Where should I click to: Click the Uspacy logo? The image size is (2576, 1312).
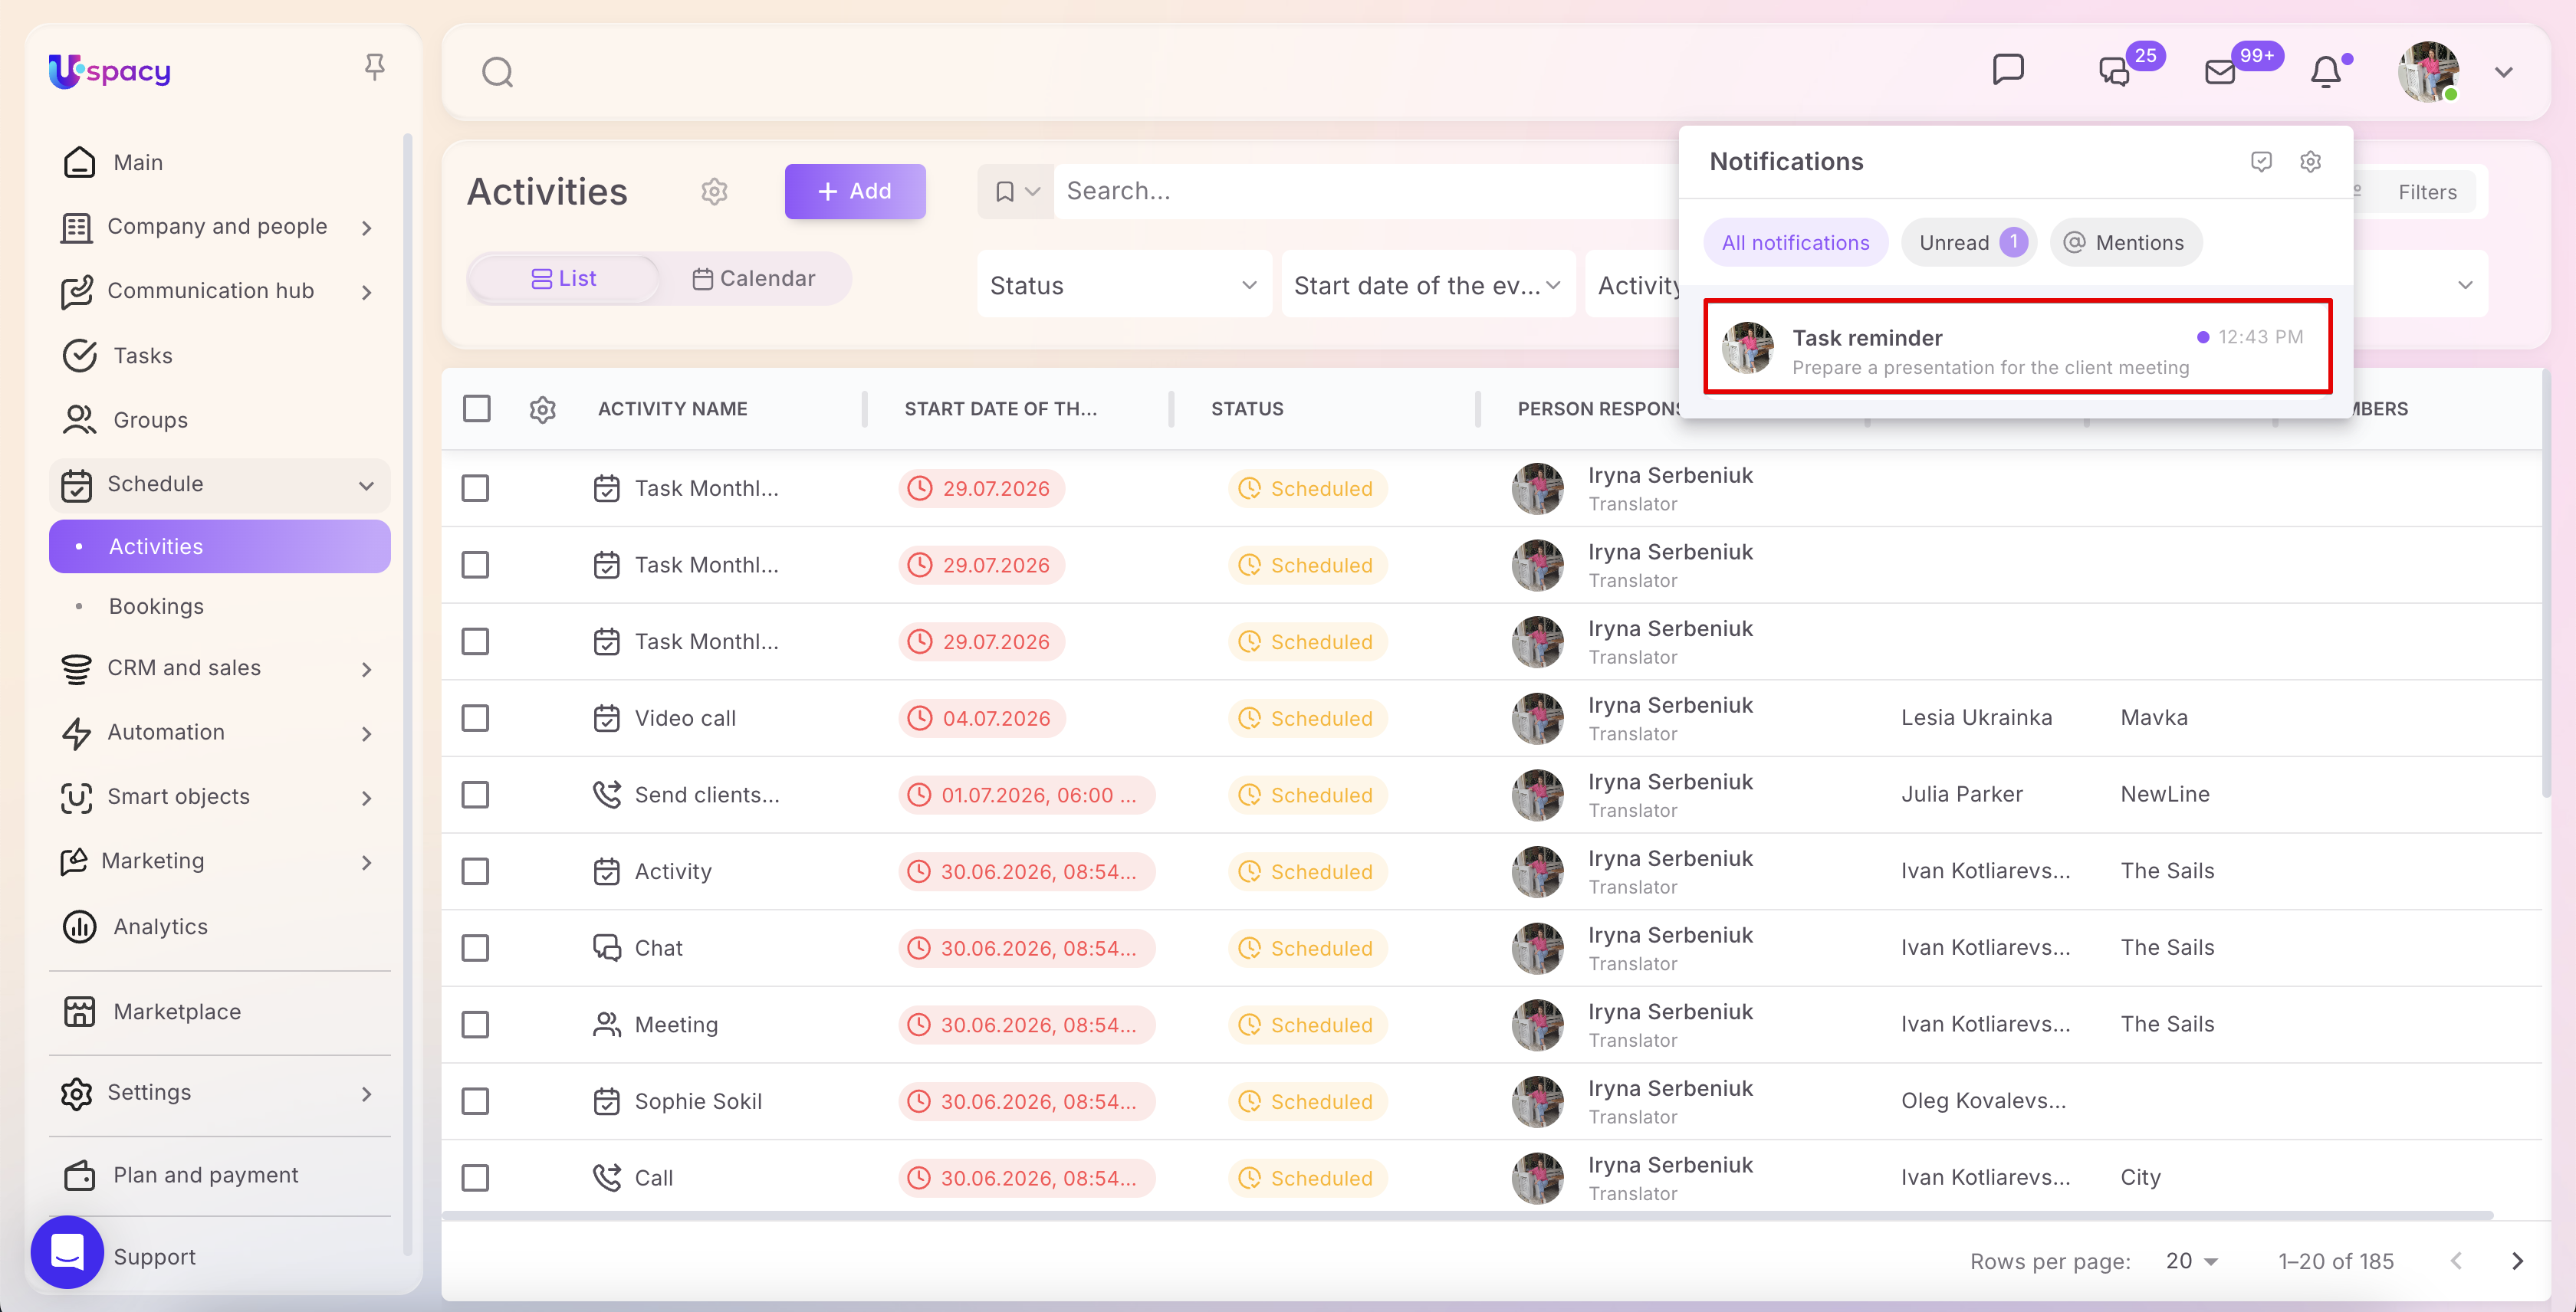pyautogui.click(x=110, y=71)
